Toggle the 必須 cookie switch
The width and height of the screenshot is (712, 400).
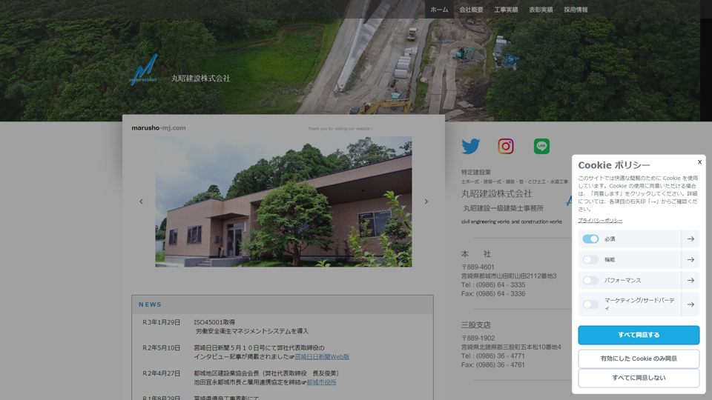coord(590,239)
